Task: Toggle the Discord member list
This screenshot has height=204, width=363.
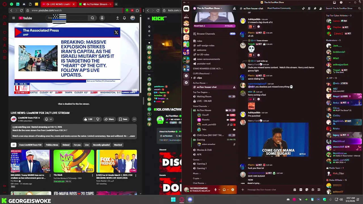Action: tap(320, 8)
